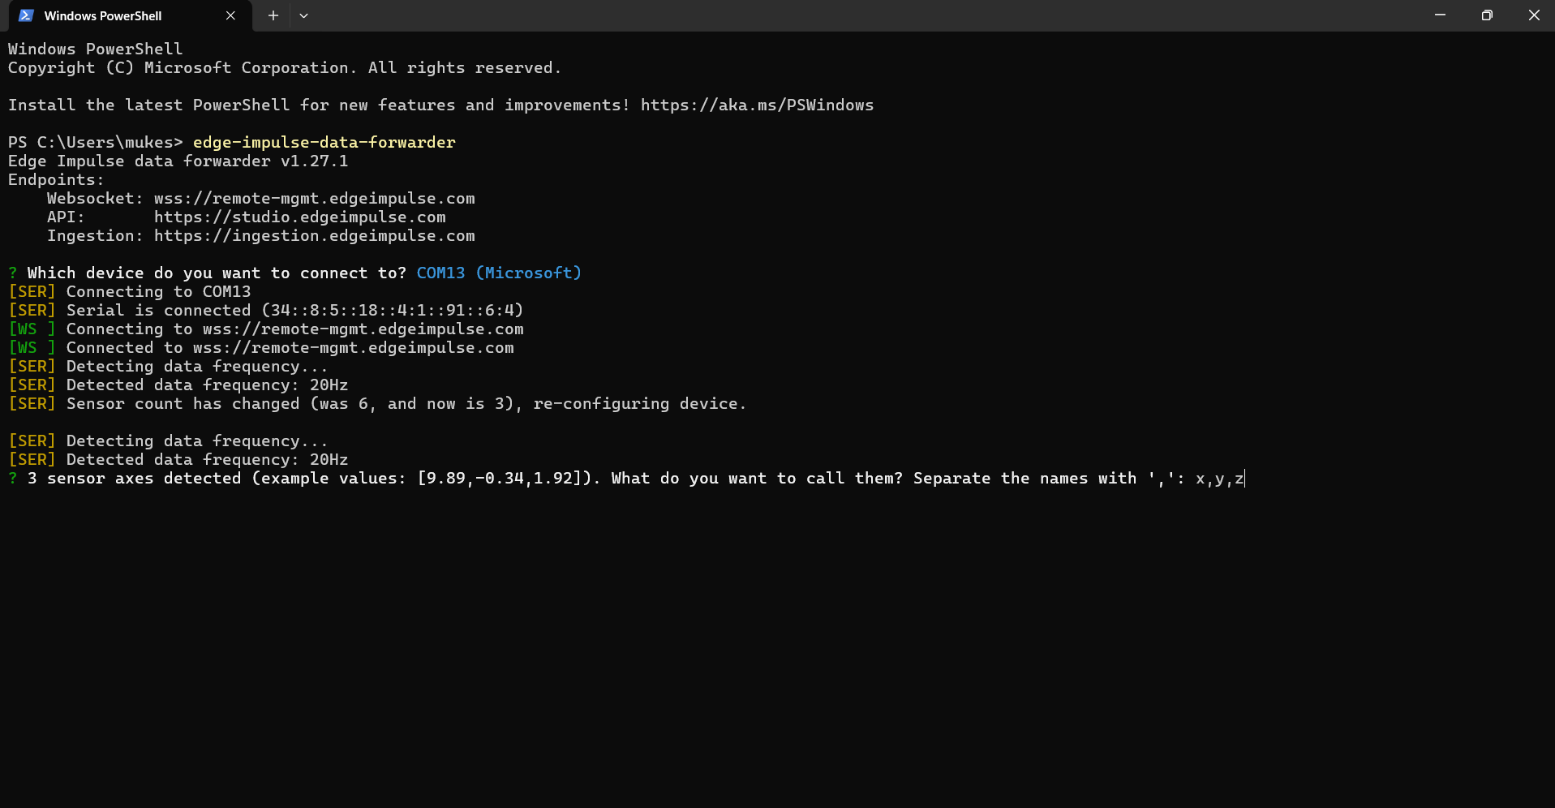The width and height of the screenshot is (1555, 808).
Task: Click the COM13 (Microsoft) device answer
Action: [499, 273]
